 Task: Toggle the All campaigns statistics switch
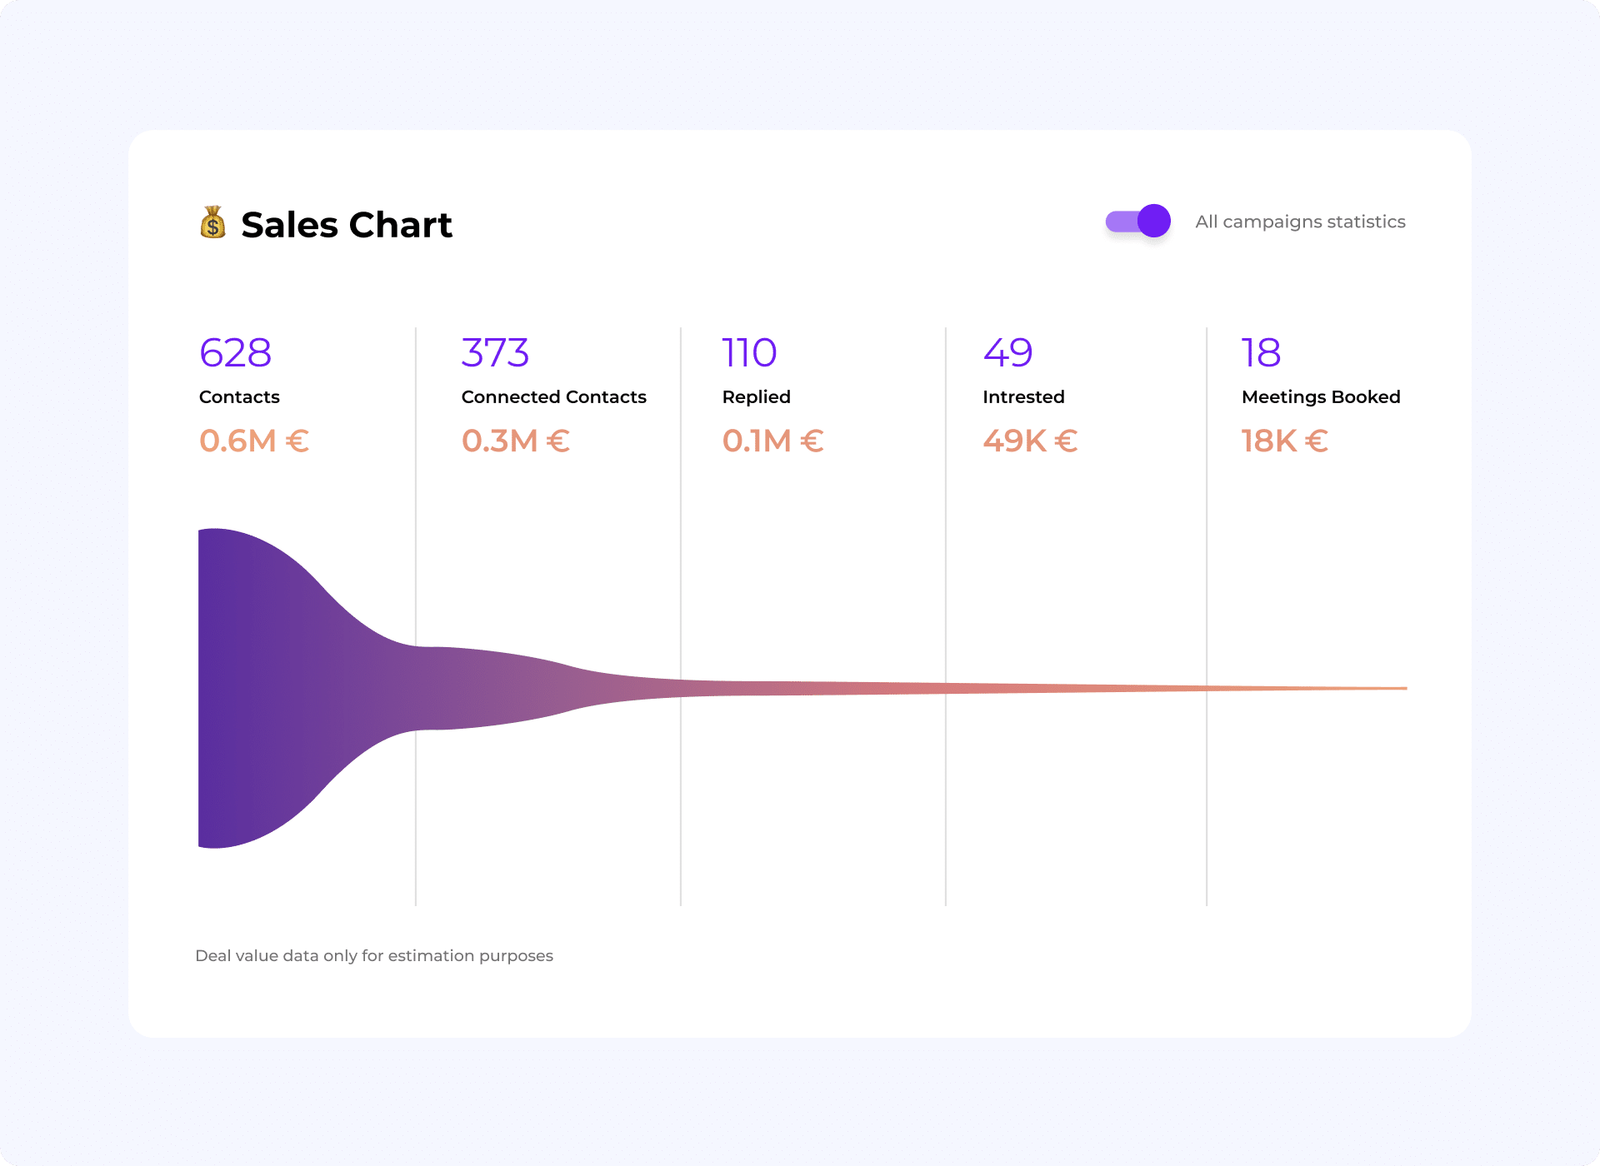[x=1138, y=222]
